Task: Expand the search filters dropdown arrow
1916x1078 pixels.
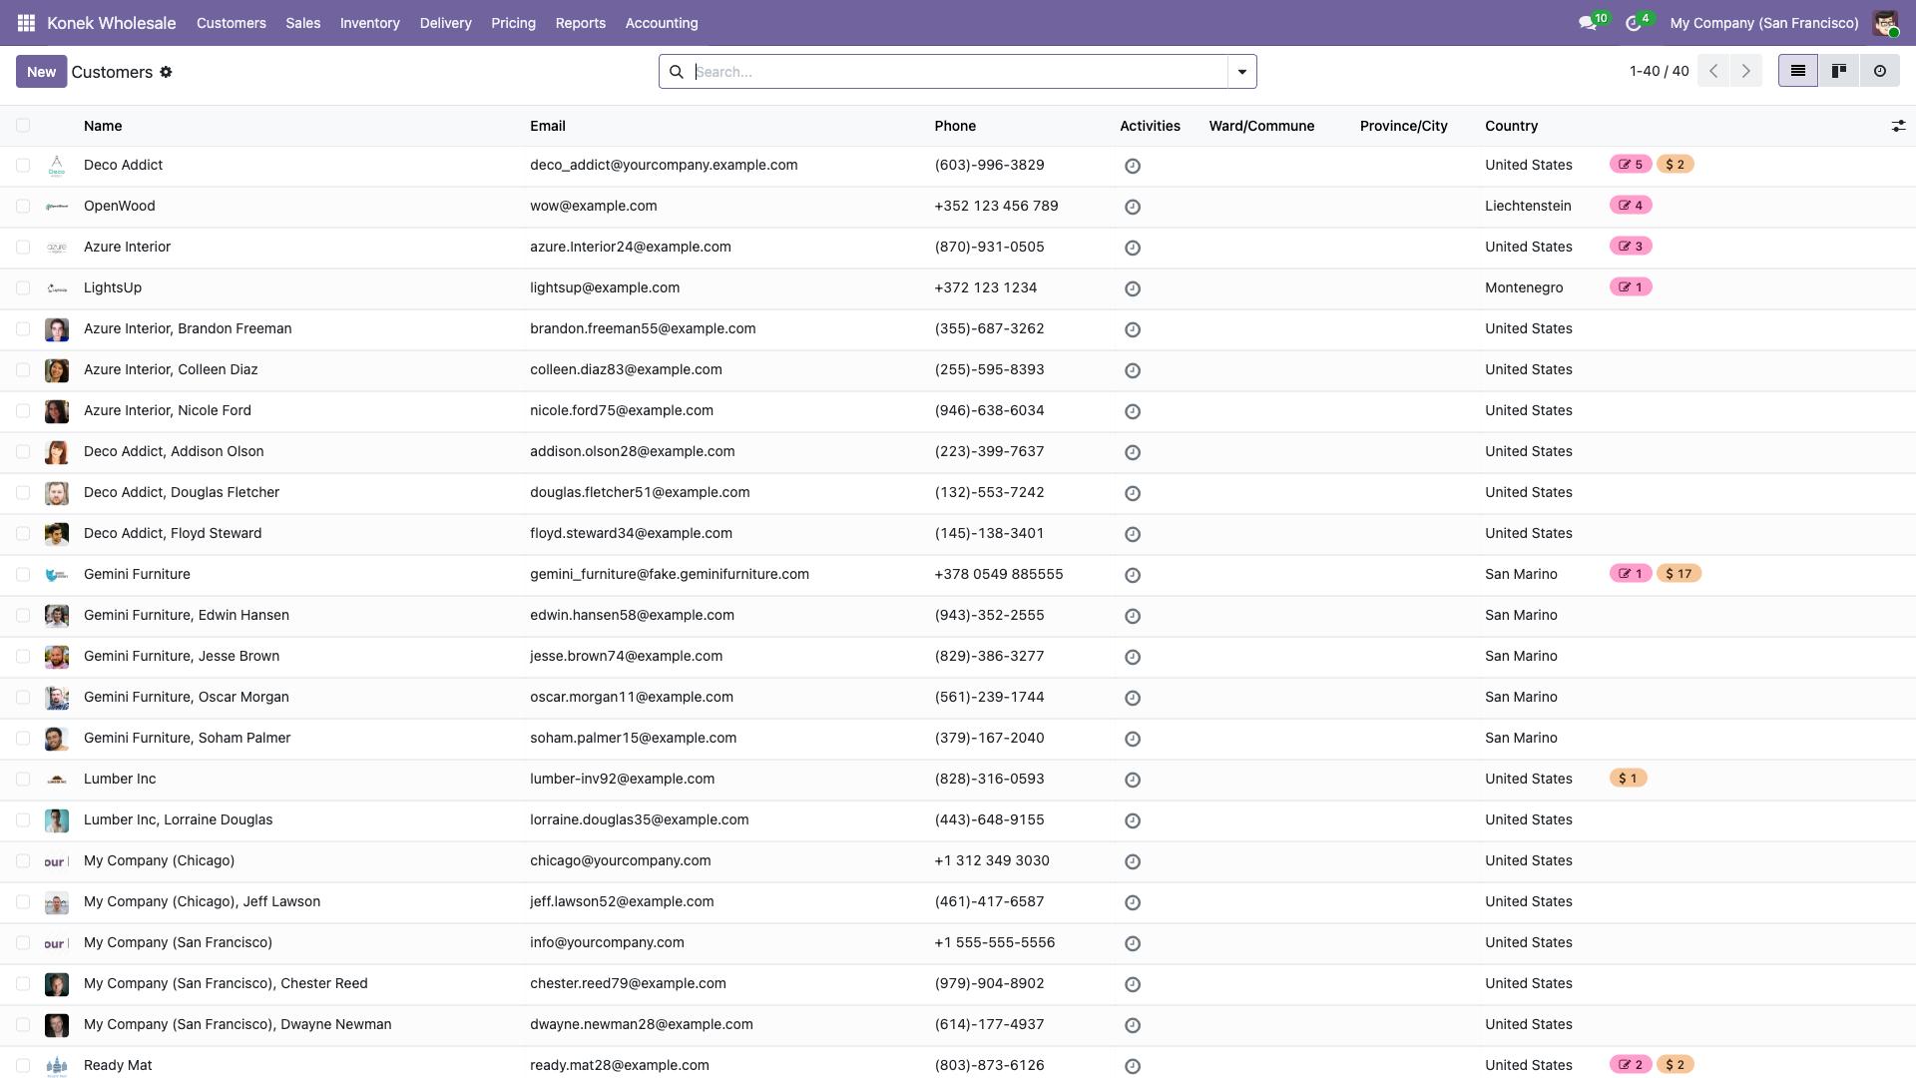Action: [x=1240, y=71]
